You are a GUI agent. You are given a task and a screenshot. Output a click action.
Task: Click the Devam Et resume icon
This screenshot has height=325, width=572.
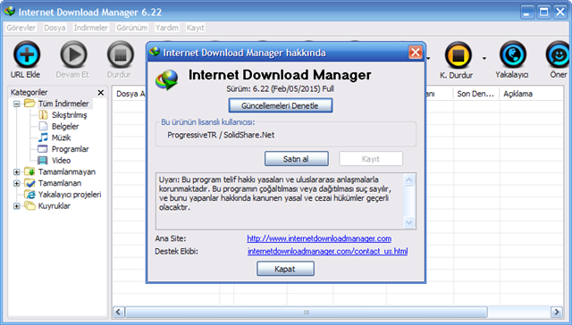click(73, 54)
